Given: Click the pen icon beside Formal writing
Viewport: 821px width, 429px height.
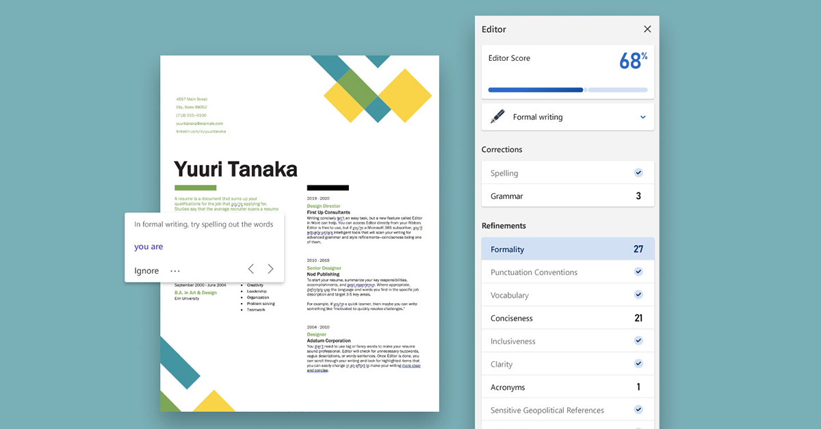Looking at the screenshot, I should tap(497, 117).
